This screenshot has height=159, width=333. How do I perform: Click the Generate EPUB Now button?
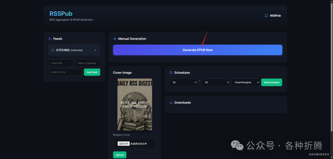coord(198,50)
